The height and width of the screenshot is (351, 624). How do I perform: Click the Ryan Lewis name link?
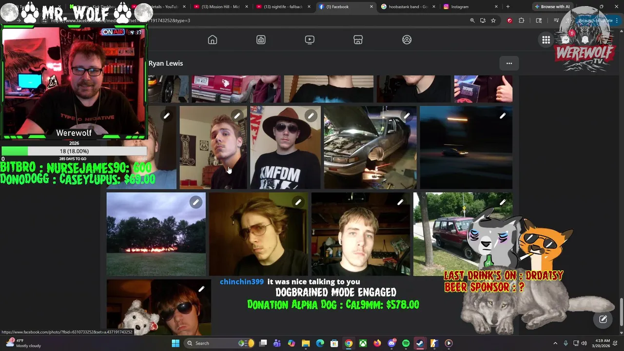click(x=166, y=63)
